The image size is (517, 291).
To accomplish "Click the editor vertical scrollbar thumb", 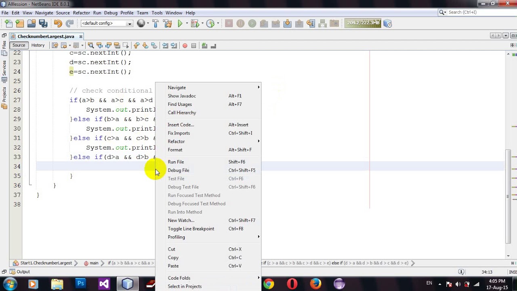I will (509, 196).
